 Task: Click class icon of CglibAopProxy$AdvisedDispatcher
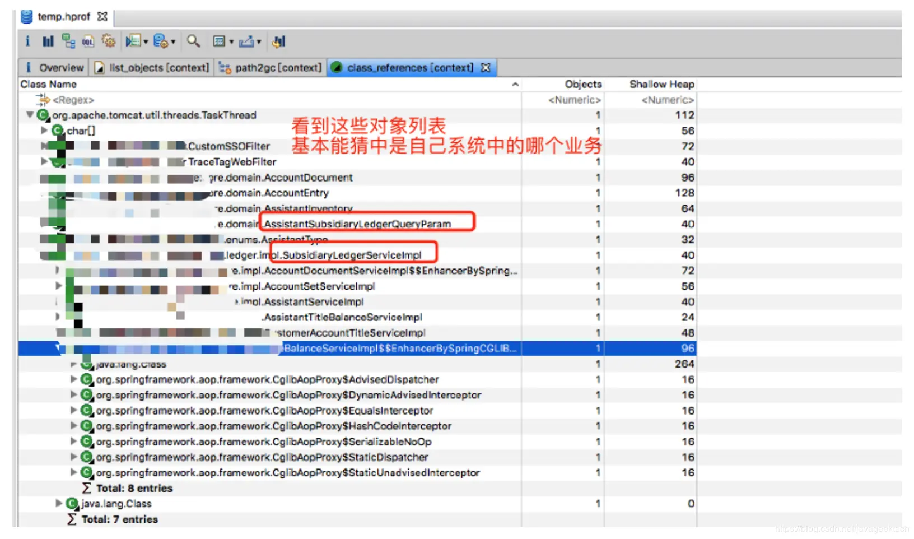(86, 379)
